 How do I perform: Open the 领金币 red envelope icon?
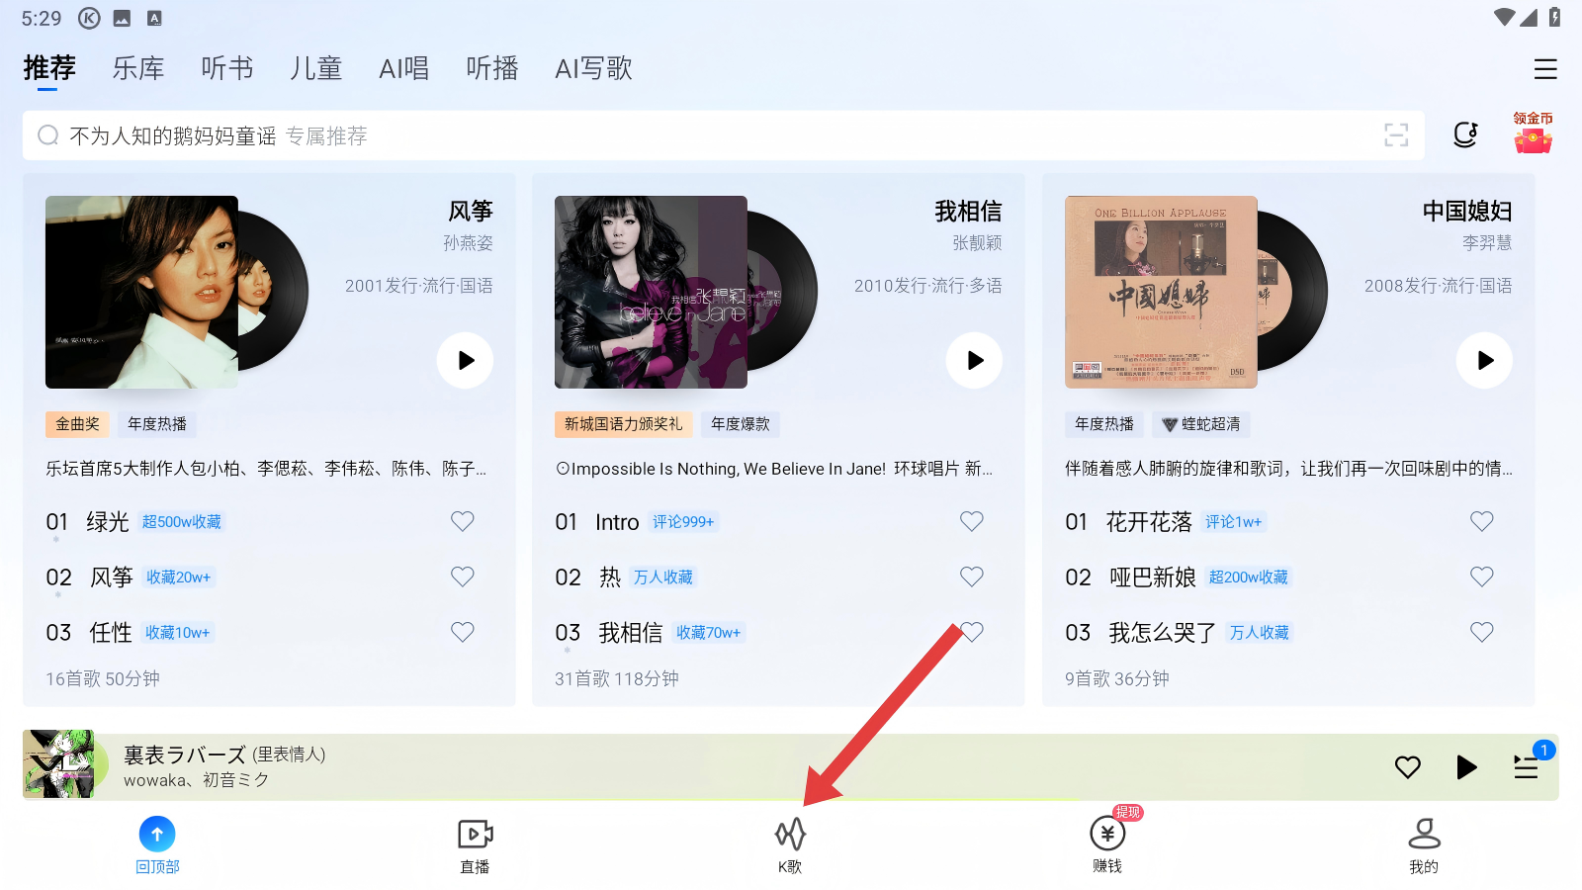[1533, 133]
